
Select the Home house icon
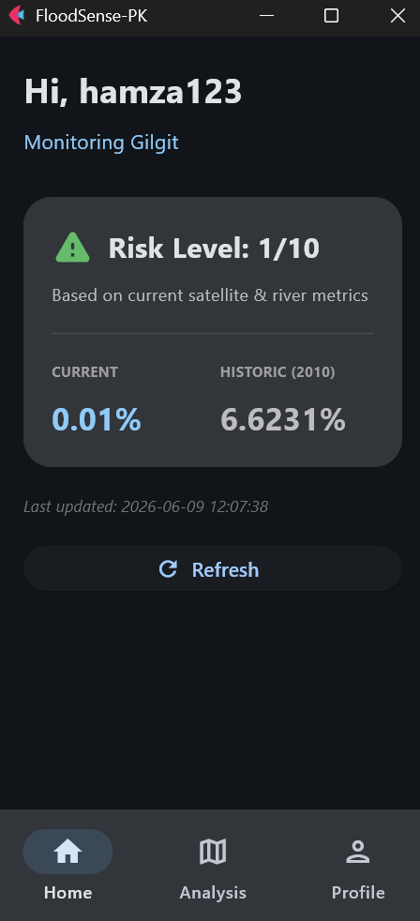67,851
